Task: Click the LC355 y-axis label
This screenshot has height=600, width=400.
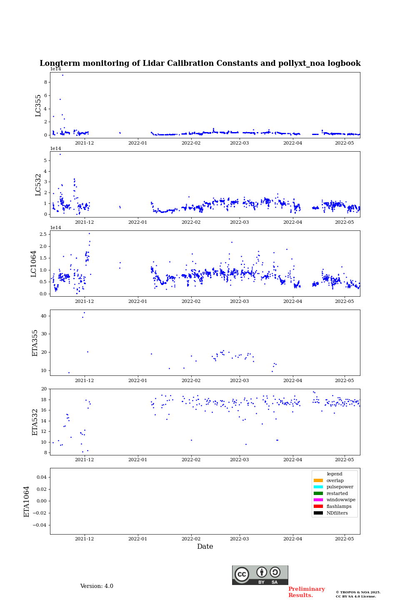Action: [38, 105]
